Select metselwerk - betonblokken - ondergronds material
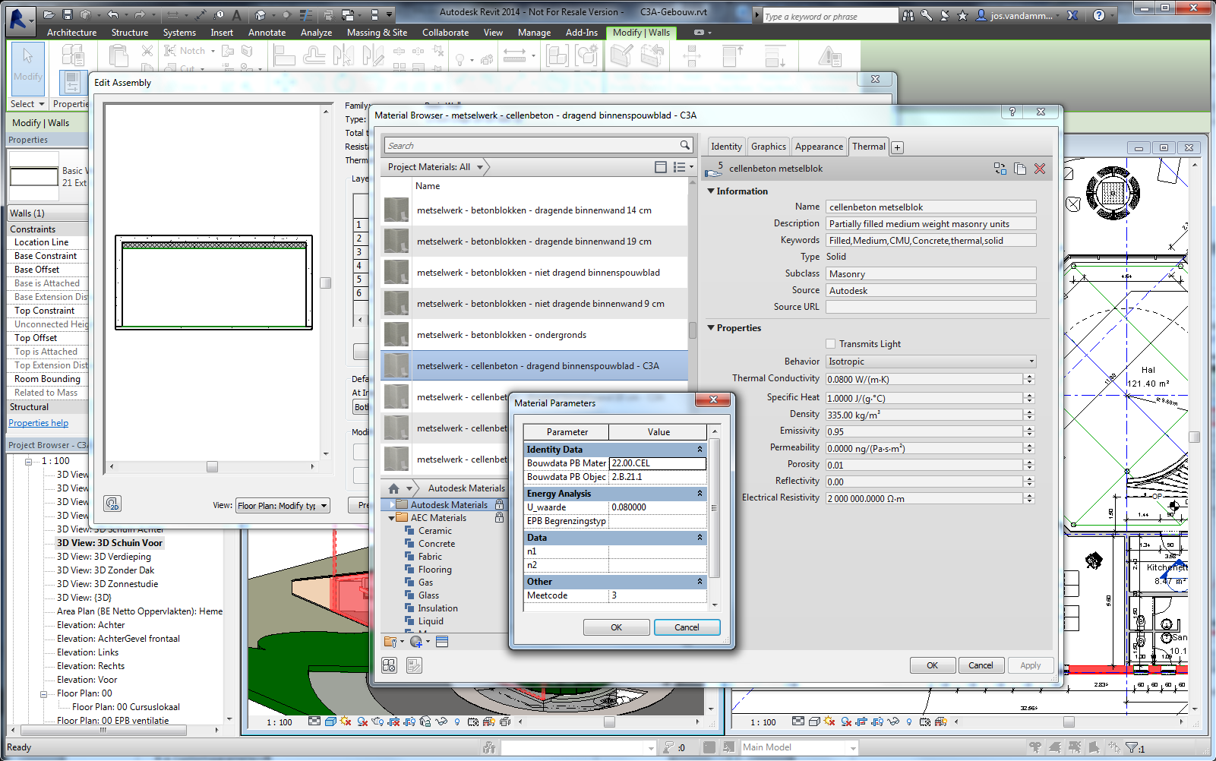Screen dimensions: 1216x761 (x=535, y=335)
